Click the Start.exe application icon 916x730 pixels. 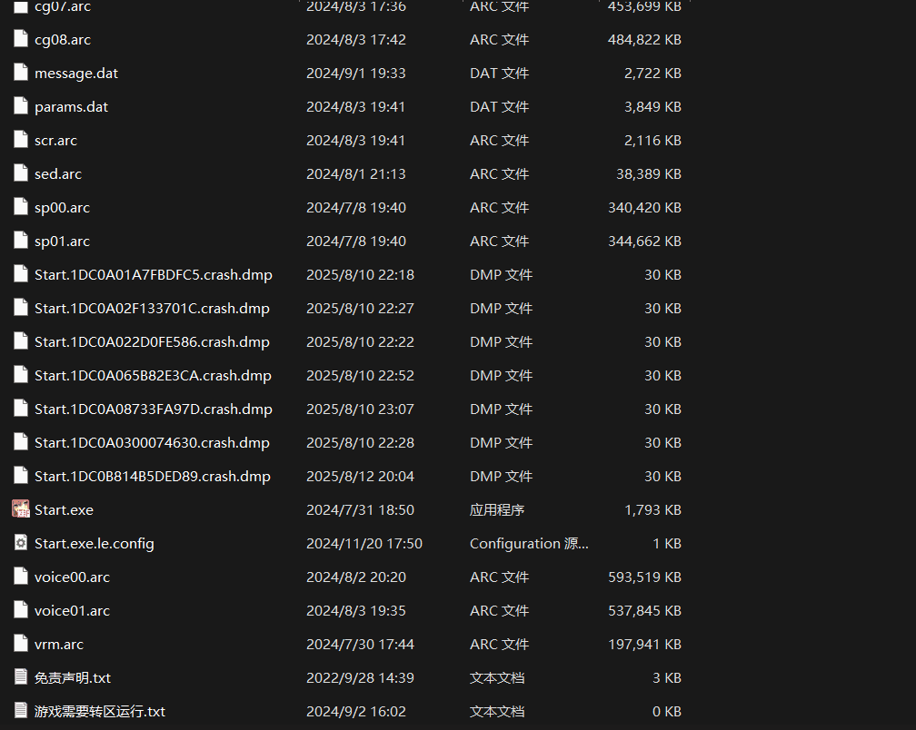point(21,509)
